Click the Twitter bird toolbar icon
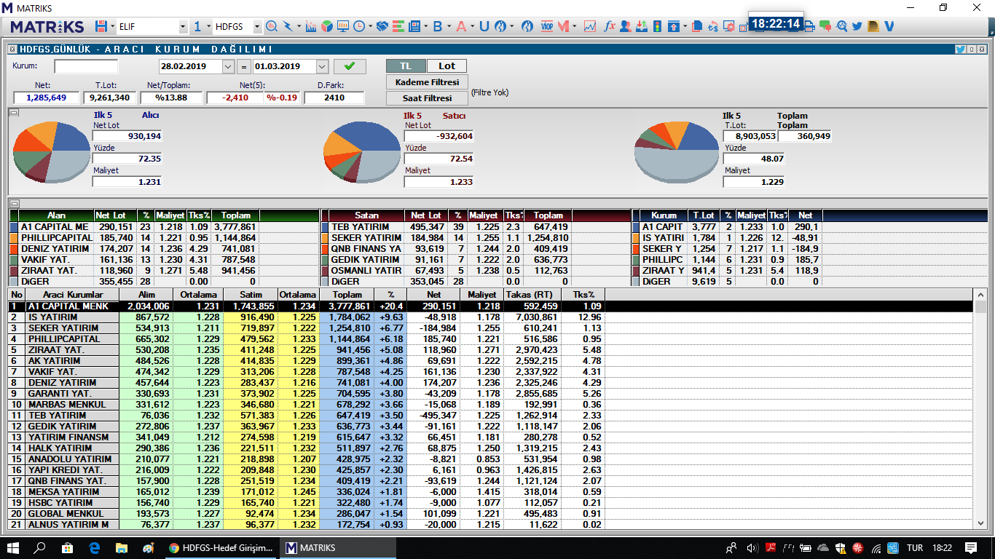The height and width of the screenshot is (559, 995). click(857, 26)
